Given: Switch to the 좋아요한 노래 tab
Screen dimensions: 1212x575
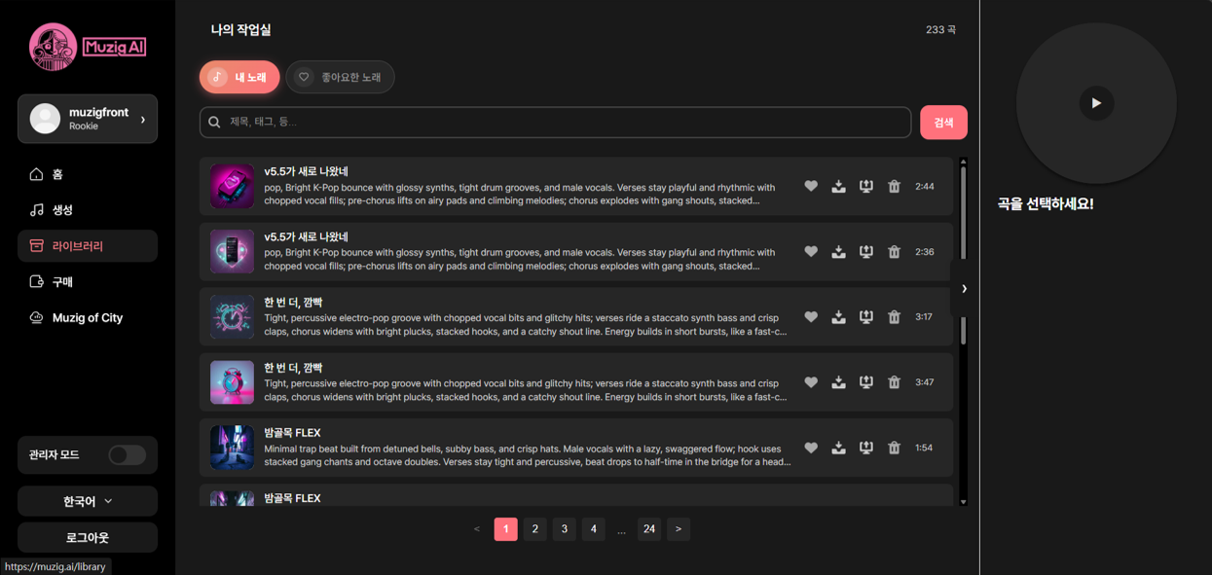Looking at the screenshot, I should pyautogui.click(x=340, y=77).
